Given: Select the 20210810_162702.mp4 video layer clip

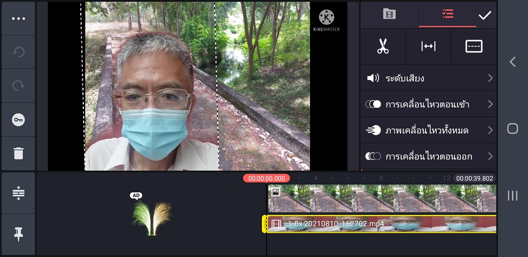Looking at the screenshot, I should coord(381,224).
